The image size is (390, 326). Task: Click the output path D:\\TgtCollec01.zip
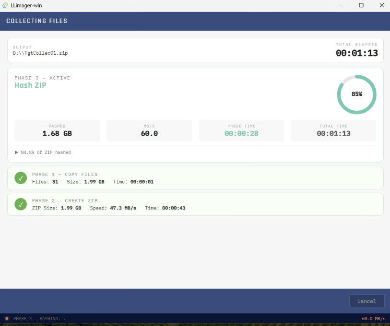click(x=40, y=53)
